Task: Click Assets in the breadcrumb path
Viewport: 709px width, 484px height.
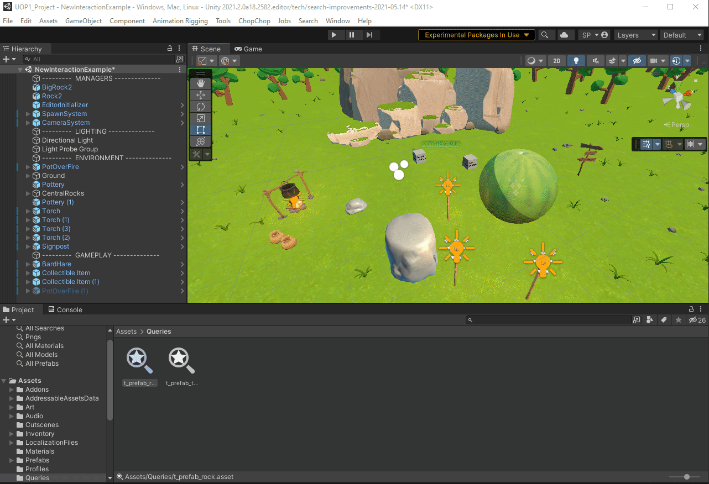Action: click(126, 332)
